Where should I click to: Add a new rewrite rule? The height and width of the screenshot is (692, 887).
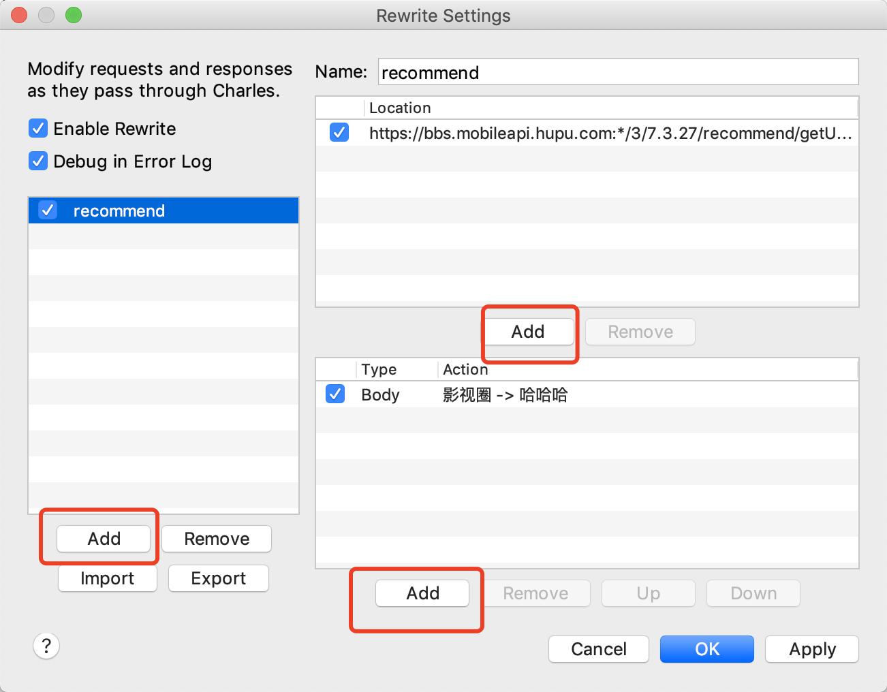point(422,593)
